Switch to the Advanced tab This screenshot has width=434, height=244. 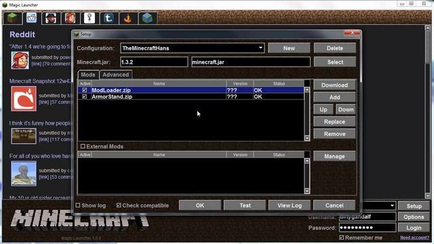tap(116, 75)
